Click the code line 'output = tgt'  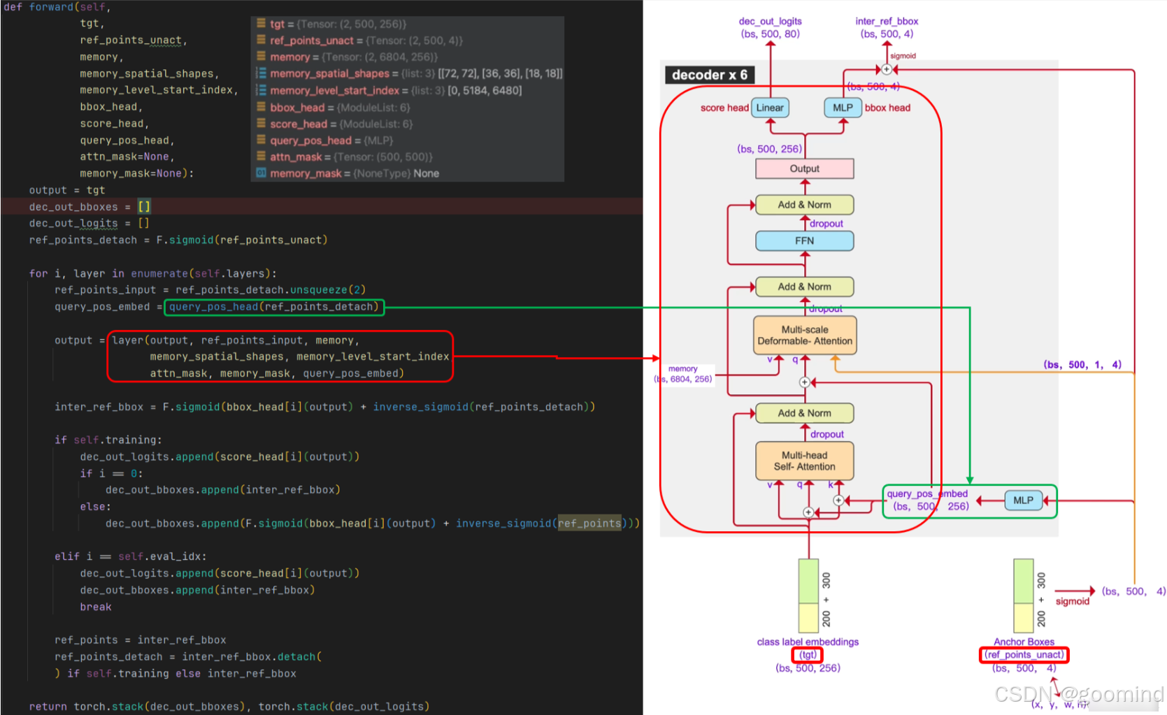(67, 190)
